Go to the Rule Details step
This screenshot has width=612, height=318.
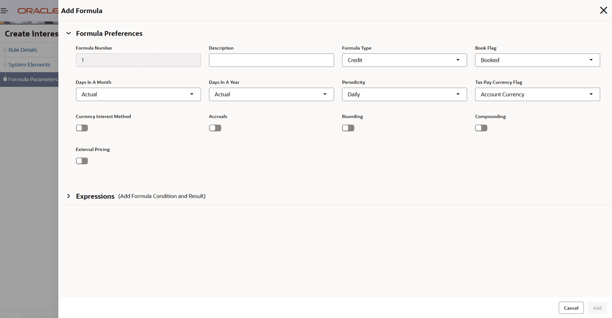23,50
